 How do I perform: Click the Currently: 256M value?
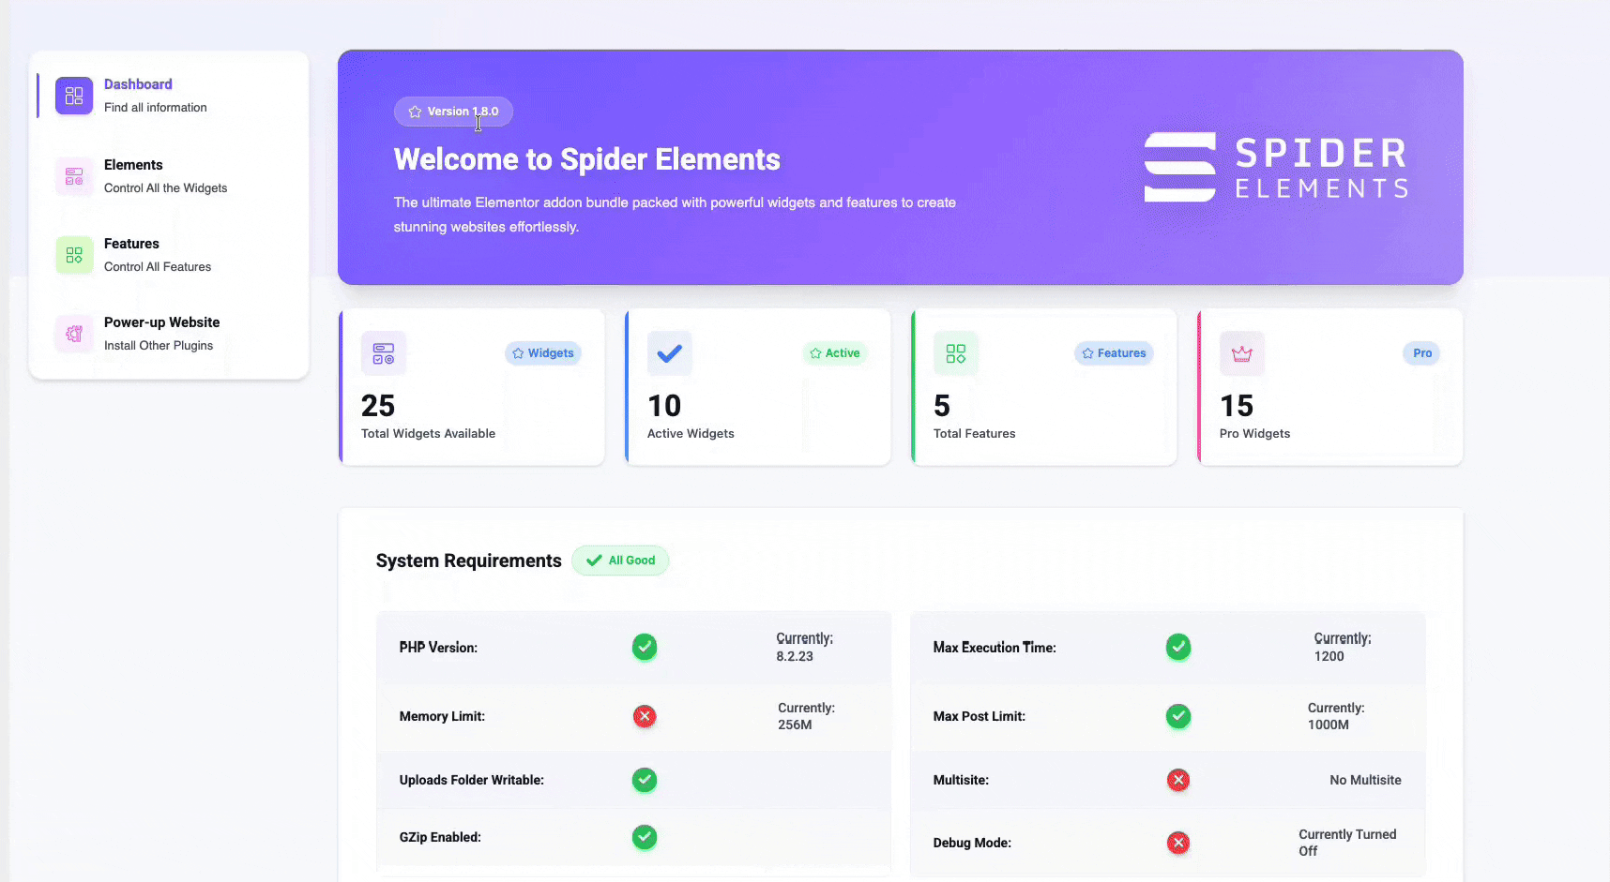point(806,716)
